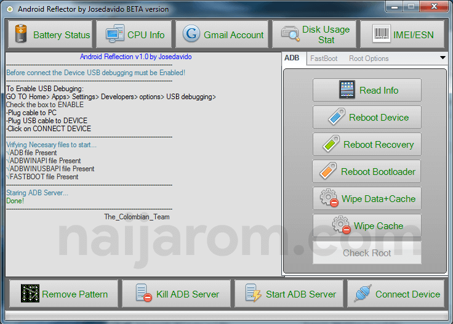Click the Reboot Recovery label

pos(379,145)
